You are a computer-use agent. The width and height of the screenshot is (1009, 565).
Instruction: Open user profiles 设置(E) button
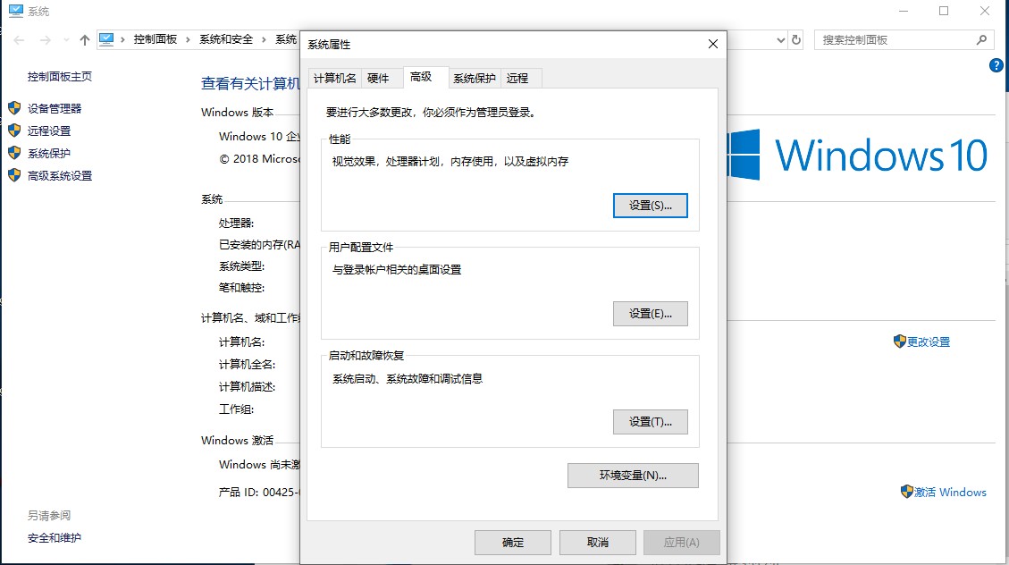[x=650, y=314]
